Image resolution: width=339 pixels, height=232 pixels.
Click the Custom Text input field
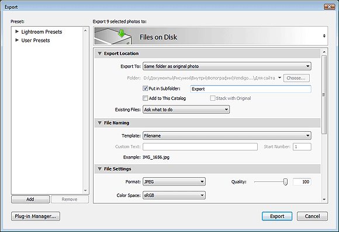[x=200, y=147]
